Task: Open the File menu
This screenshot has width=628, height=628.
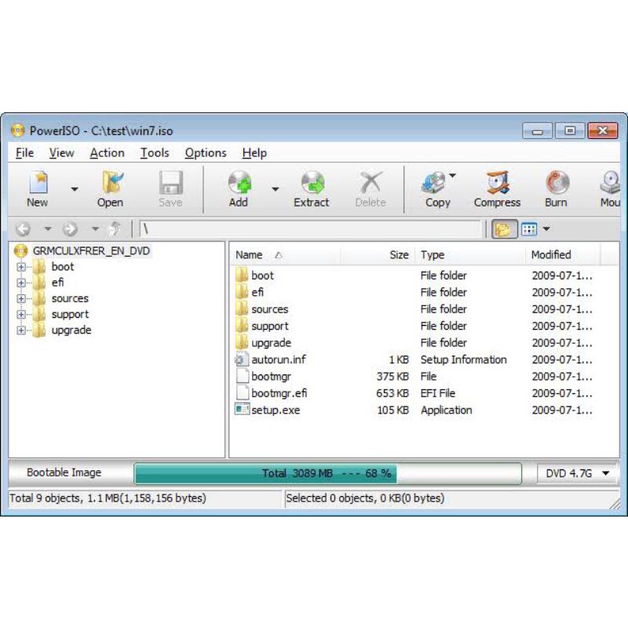Action: tap(24, 152)
